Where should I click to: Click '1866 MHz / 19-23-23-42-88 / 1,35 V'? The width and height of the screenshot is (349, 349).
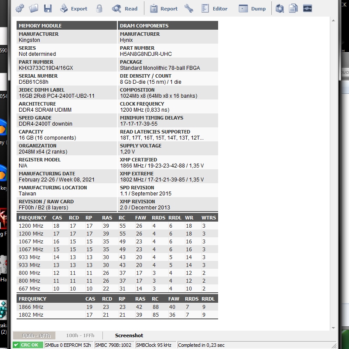pyautogui.click(x=162, y=166)
